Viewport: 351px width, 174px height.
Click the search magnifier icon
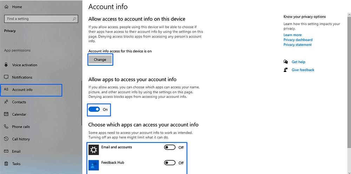coord(74,19)
